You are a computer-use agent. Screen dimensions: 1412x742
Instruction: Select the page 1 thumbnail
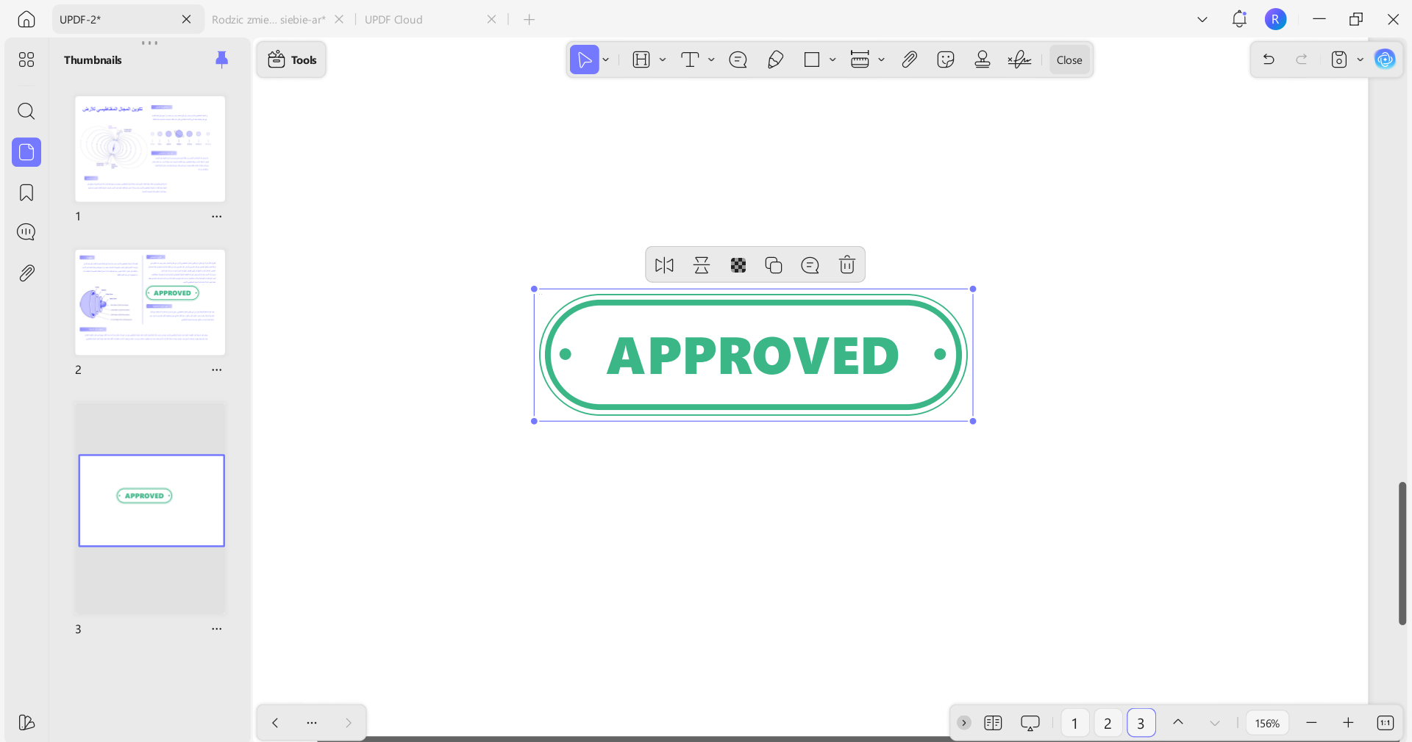click(150, 149)
